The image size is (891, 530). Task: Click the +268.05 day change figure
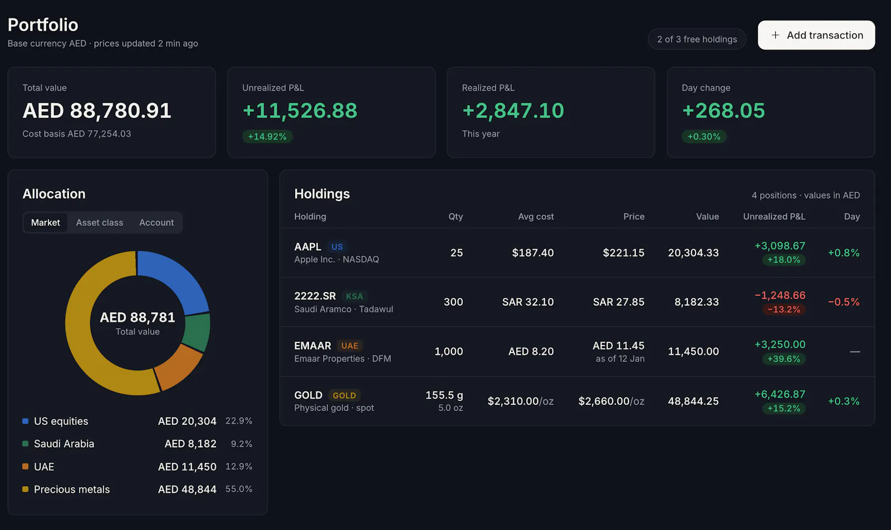(723, 111)
